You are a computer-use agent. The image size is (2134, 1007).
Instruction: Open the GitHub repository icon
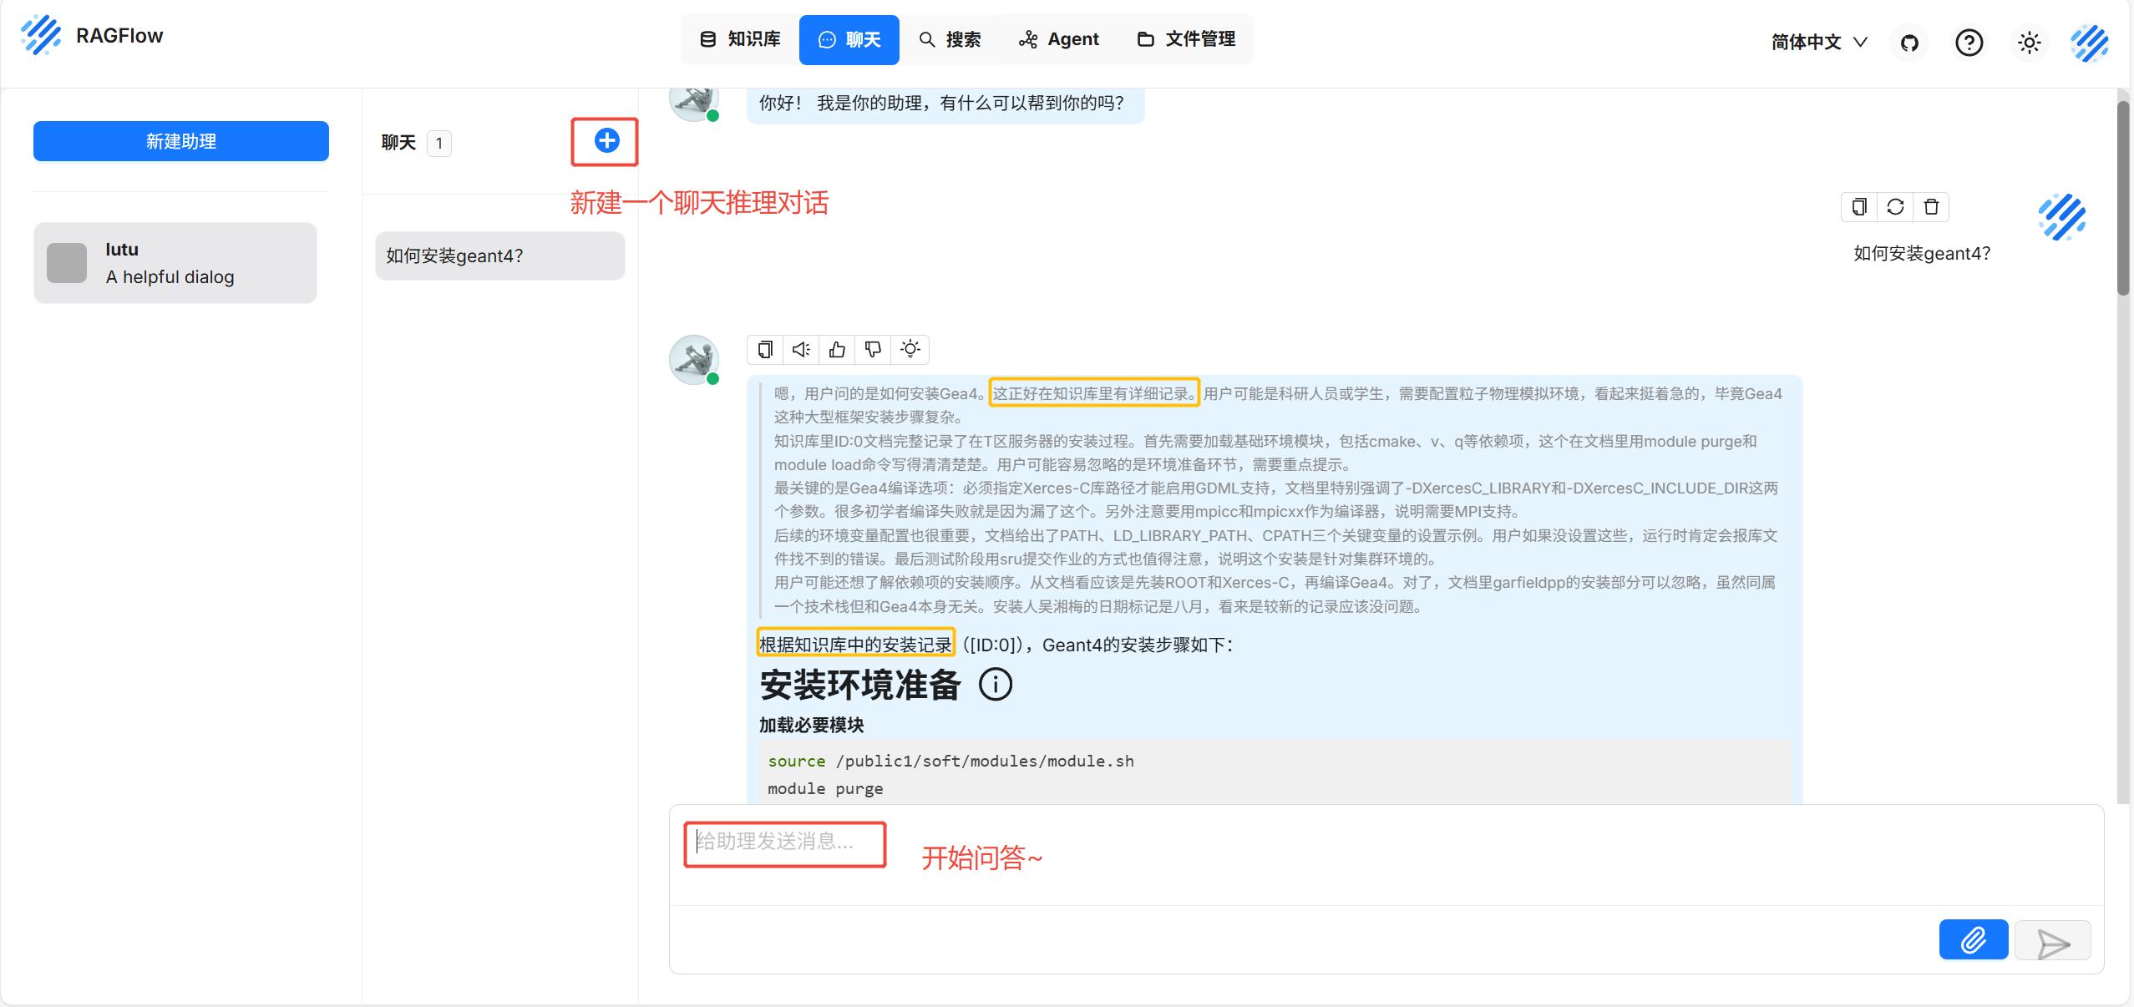click(1909, 43)
